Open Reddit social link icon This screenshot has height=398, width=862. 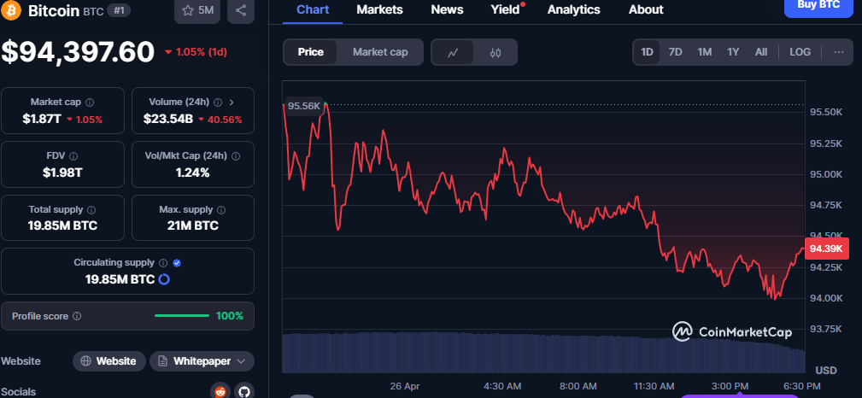(220, 391)
